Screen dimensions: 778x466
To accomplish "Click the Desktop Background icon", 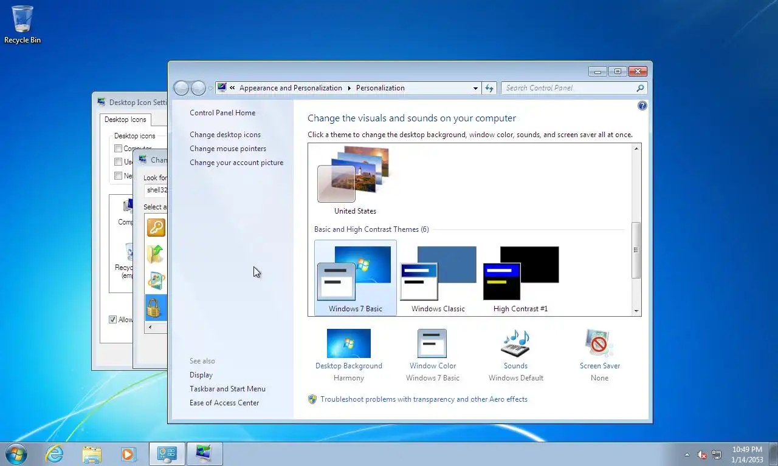I will click(349, 343).
